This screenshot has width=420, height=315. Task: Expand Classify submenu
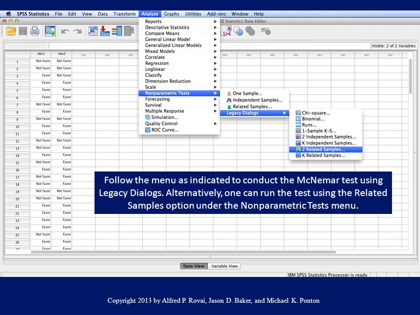tap(179, 75)
